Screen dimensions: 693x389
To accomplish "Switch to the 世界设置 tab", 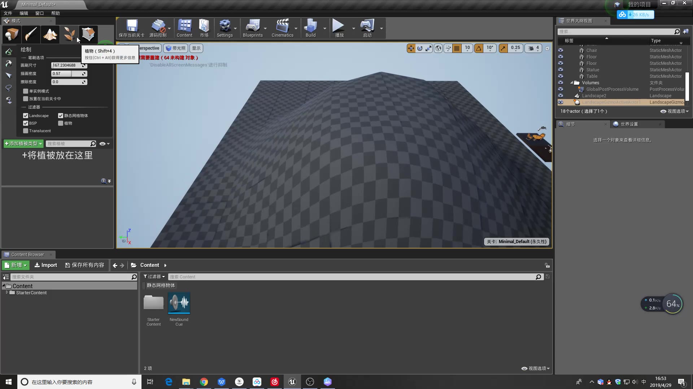I will tap(630, 124).
